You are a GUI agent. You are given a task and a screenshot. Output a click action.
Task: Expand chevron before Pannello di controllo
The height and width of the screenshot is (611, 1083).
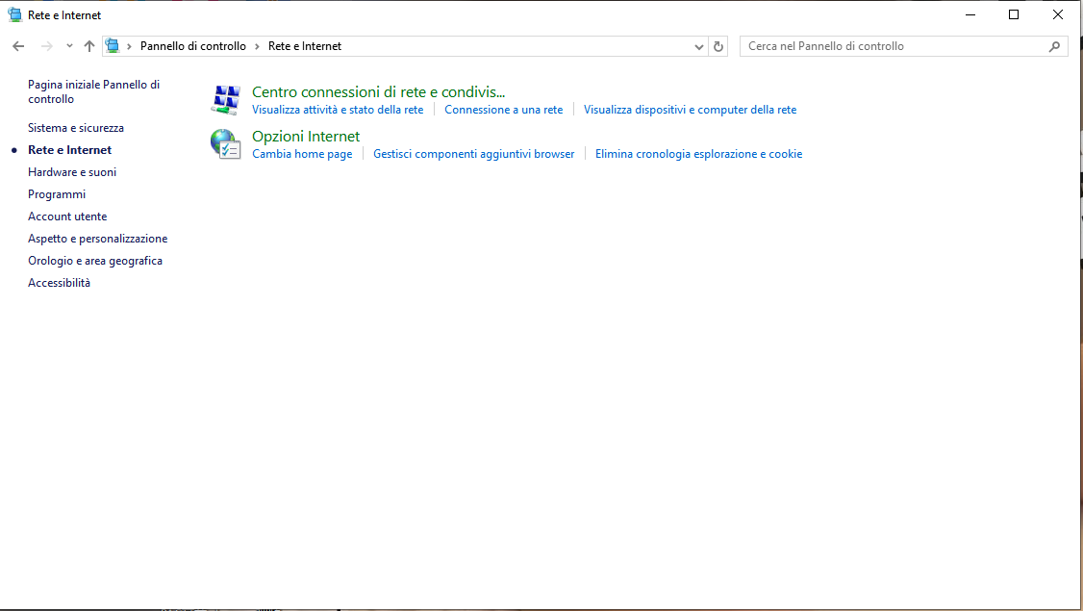129,46
